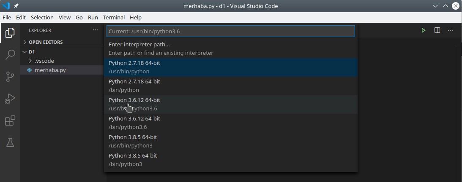Open the Testing flask icon
Screen dimensions: 462x182
coord(10,143)
